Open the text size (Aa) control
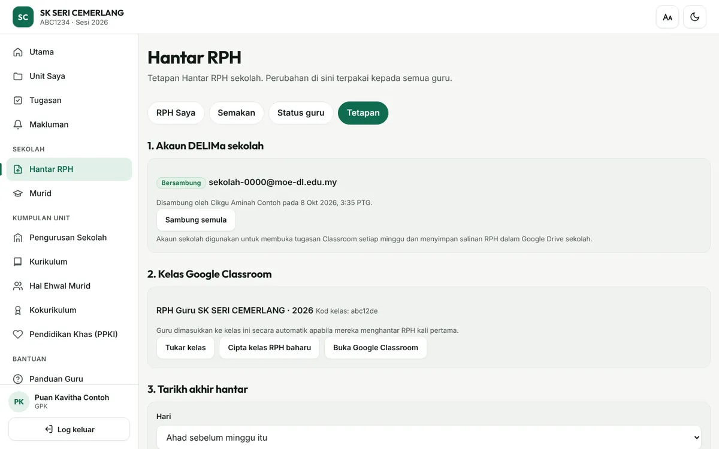This screenshot has height=449, width=719. (x=667, y=17)
